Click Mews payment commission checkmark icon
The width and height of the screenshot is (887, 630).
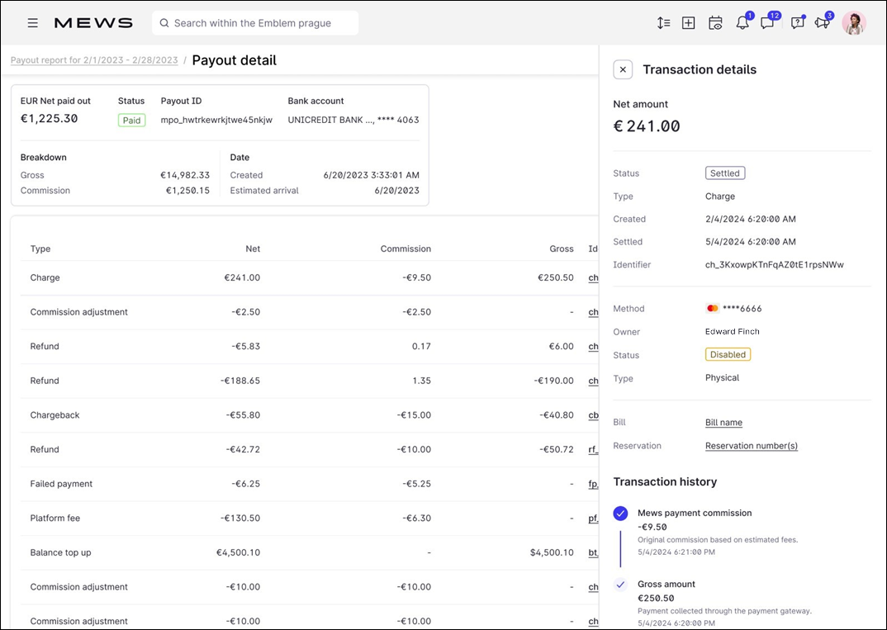click(620, 514)
